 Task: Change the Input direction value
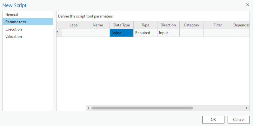[x=168, y=33]
